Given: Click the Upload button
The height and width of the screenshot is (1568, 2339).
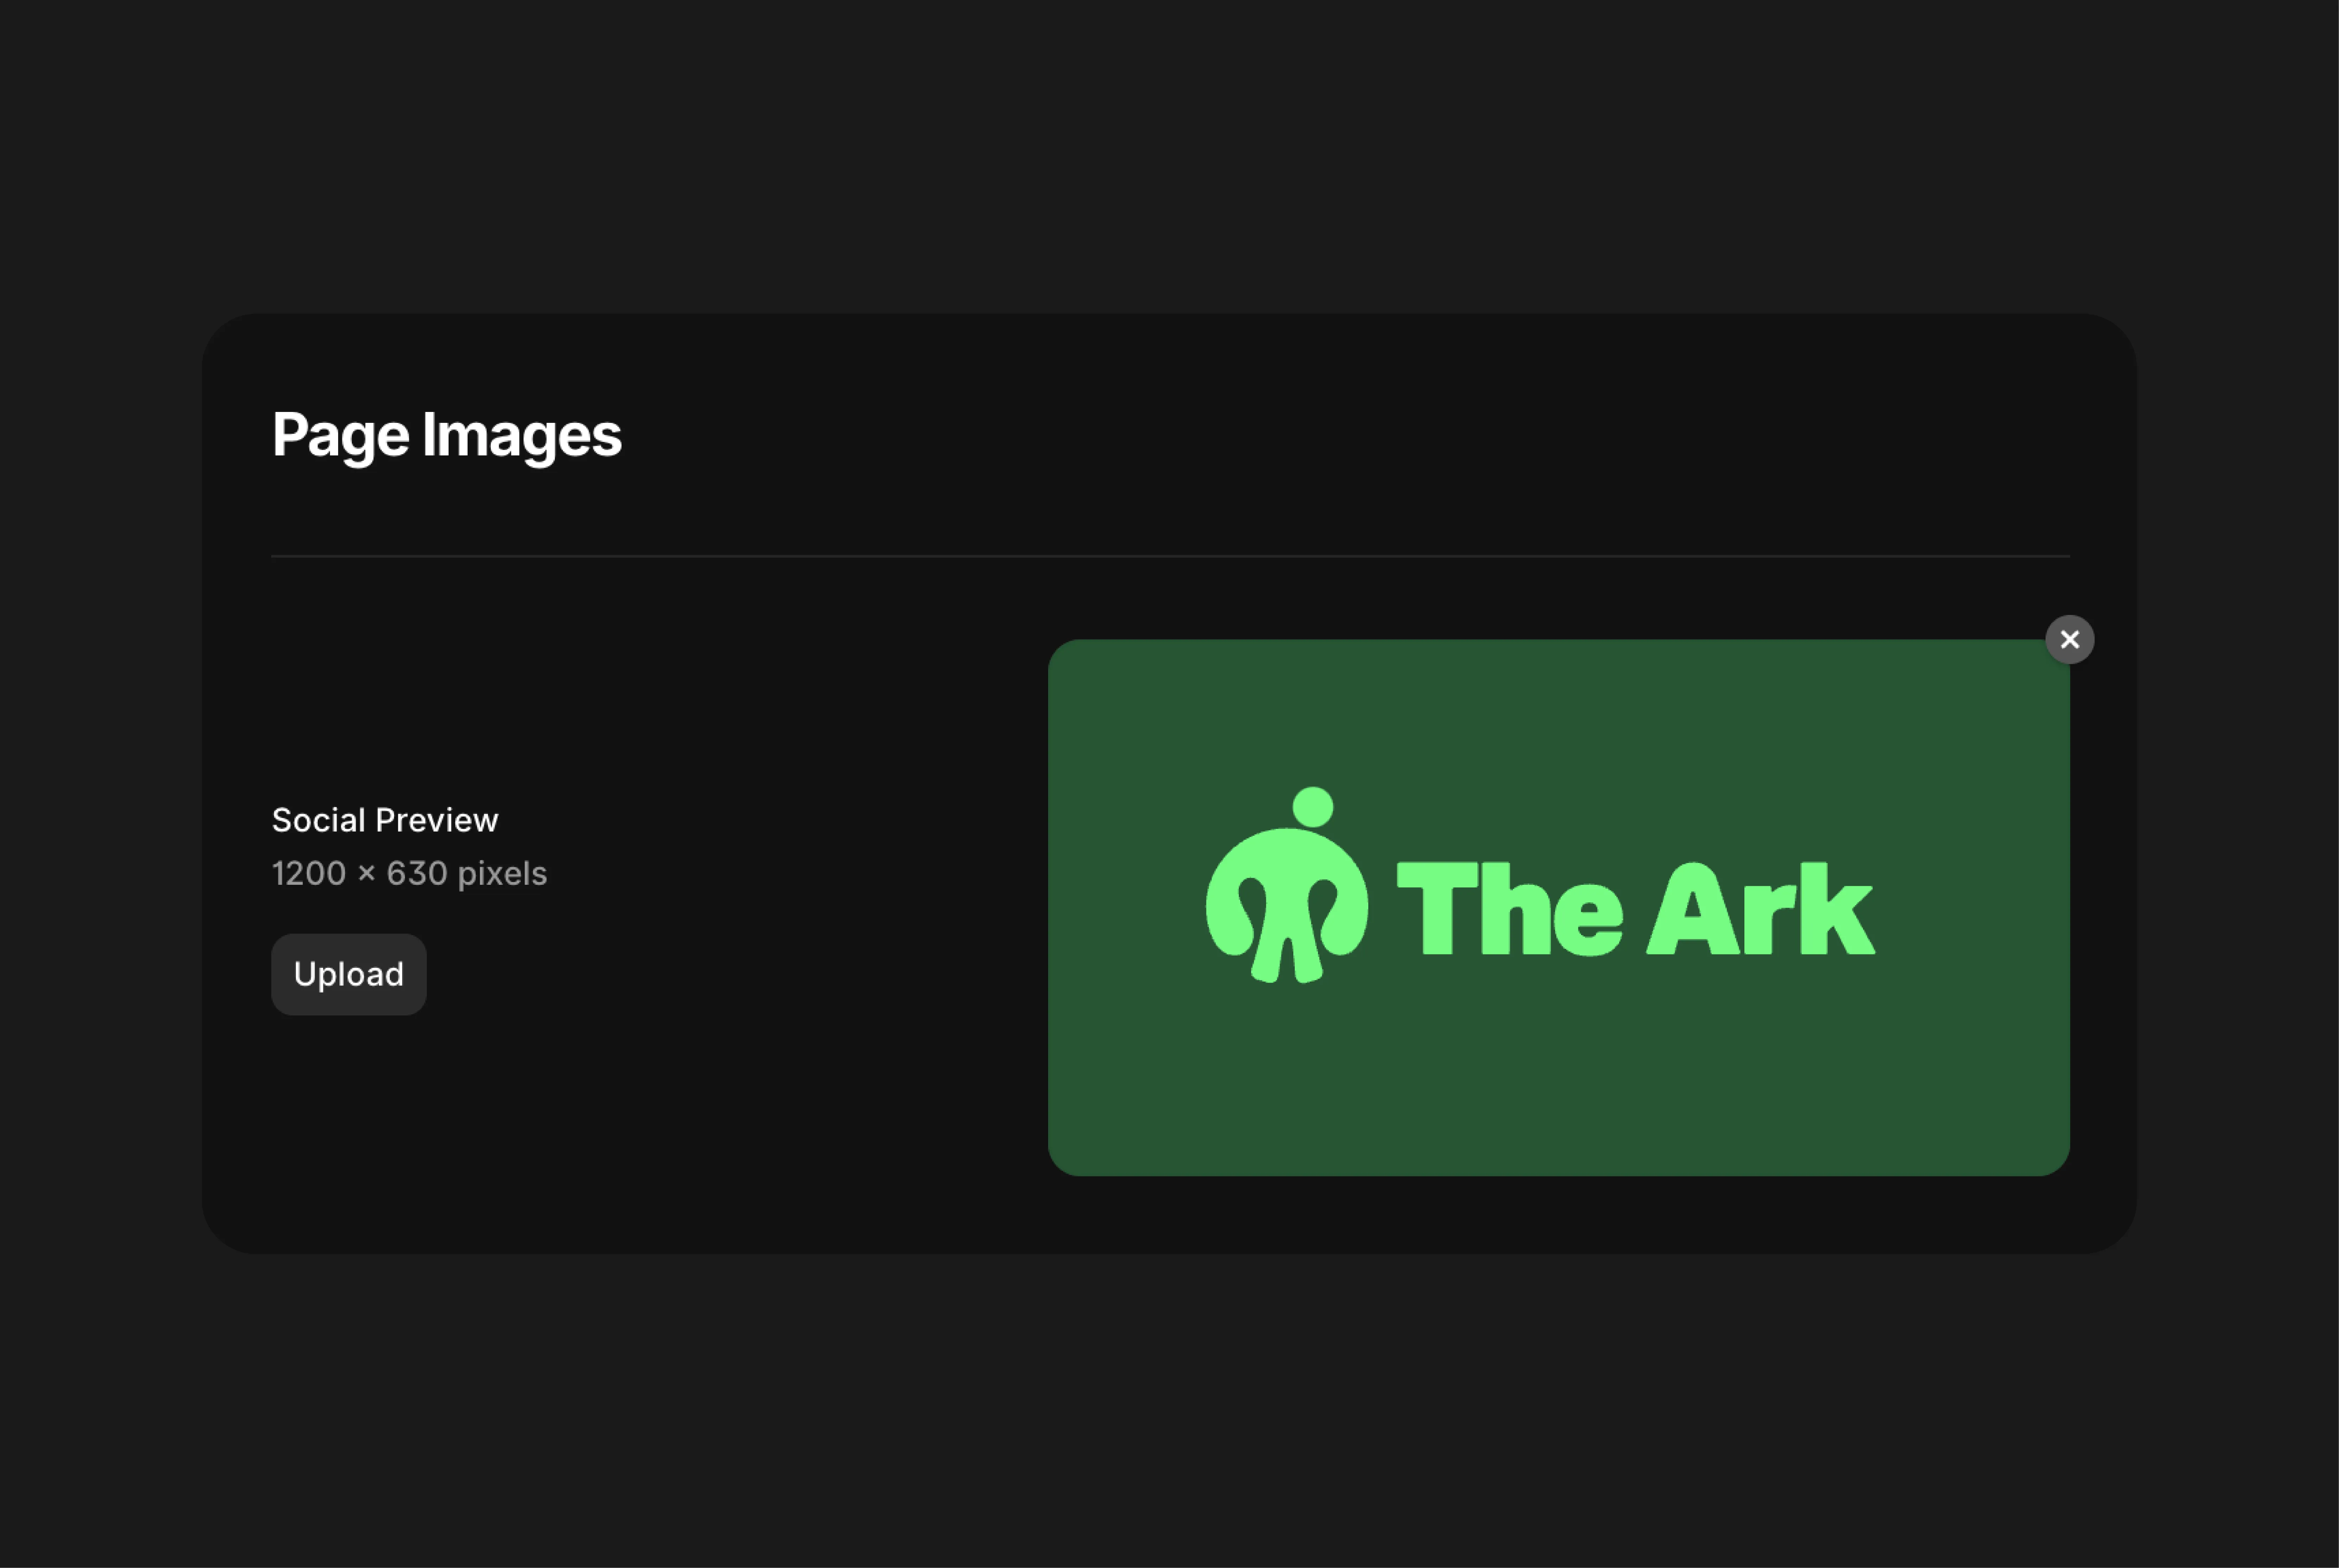Looking at the screenshot, I should 348,974.
